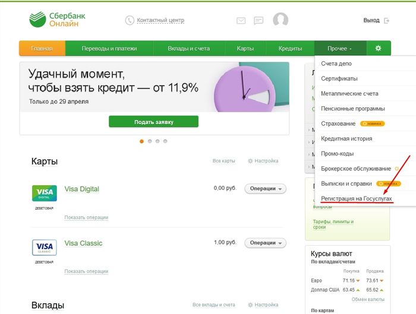Image resolution: width=416 pixels, height=314 pixels.
Task: Click the Visa Classic card logo
Action: (45, 248)
